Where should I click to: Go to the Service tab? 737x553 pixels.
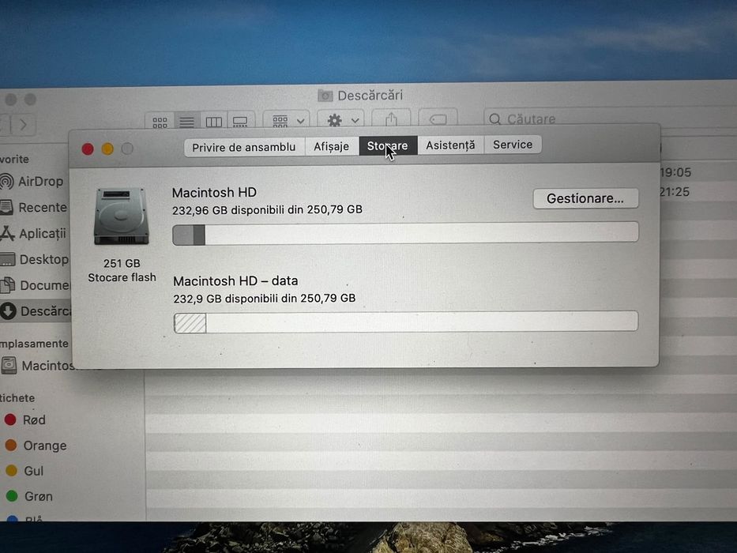click(x=513, y=145)
